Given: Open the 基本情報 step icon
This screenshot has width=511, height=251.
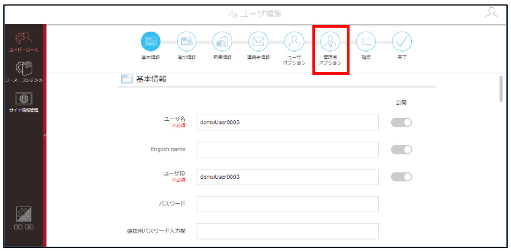Looking at the screenshot, I should [150, 42].
